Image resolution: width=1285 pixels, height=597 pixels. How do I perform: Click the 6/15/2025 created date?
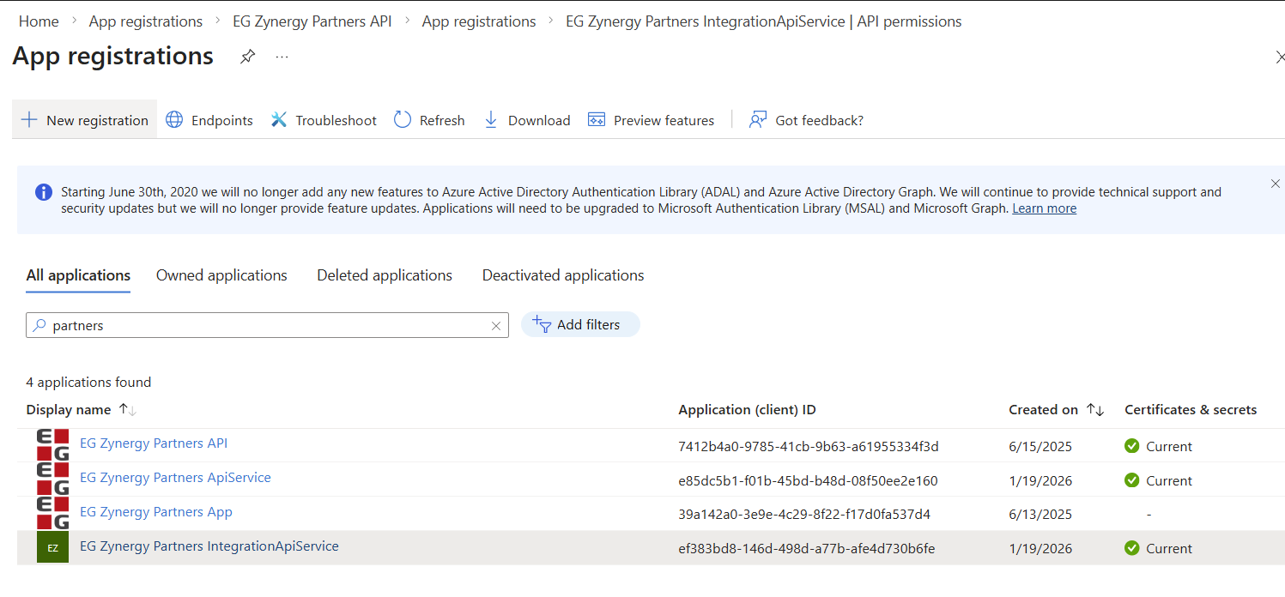point(1040,446)
